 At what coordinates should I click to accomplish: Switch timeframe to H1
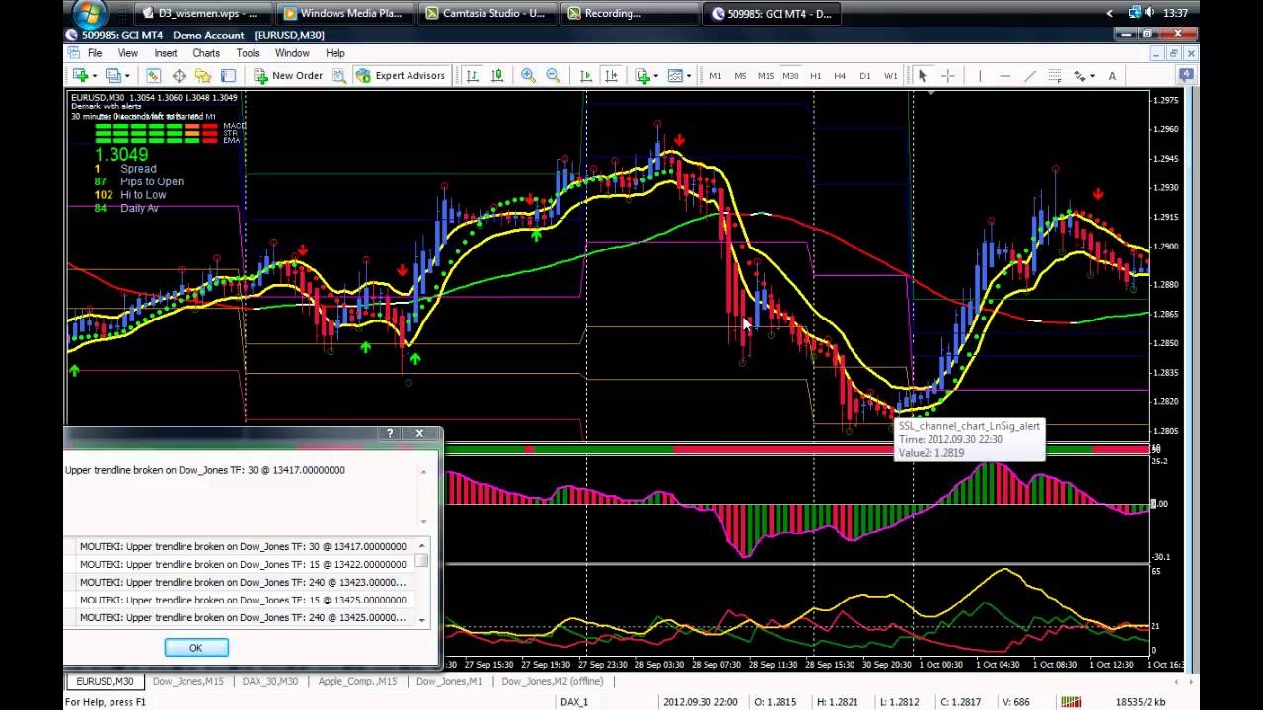pos(815,76)
